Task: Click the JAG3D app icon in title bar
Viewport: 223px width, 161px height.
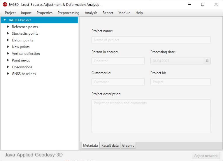Action: point(5,5)
